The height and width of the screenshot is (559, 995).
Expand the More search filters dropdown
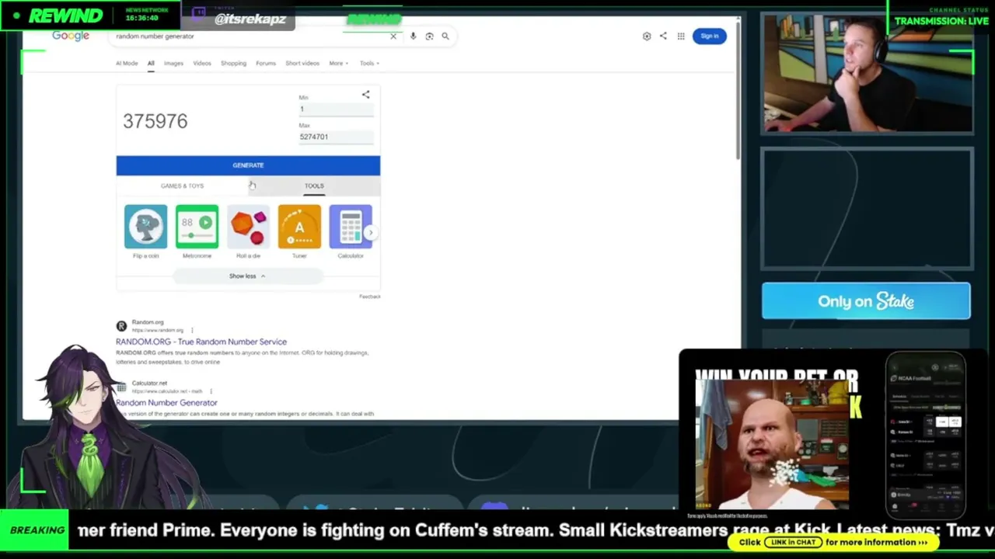point(338,63)
